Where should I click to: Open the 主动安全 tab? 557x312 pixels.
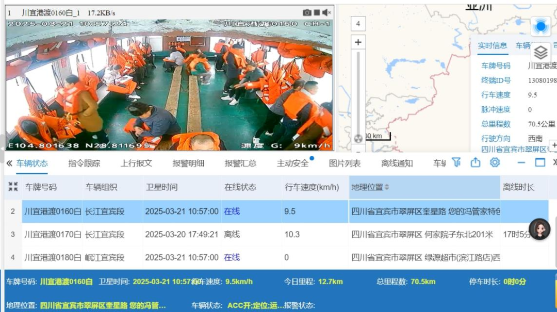293,163
